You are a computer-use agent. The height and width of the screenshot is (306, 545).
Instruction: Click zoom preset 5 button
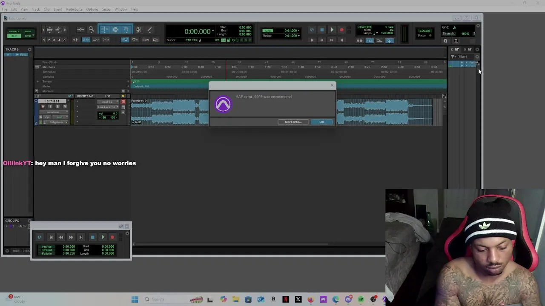click(64, 40)
